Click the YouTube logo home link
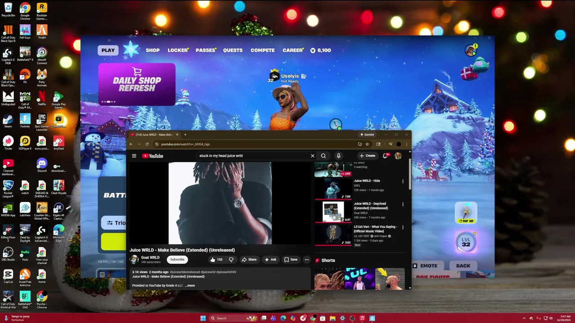The image size is (575, 323). (153, 156)
